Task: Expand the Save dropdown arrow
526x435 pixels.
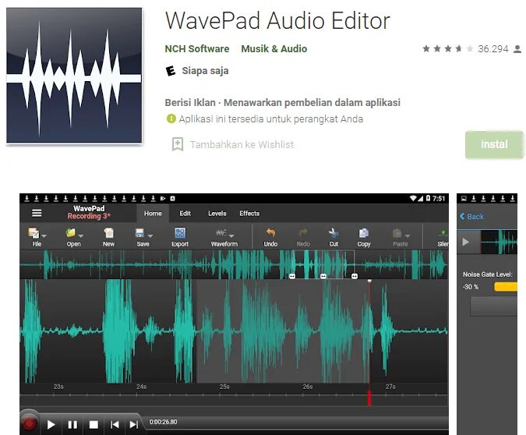Action: click(x=150, y=235)
